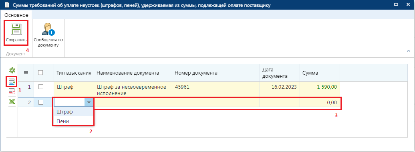Delete row with red minus icon

pos(12,91)
